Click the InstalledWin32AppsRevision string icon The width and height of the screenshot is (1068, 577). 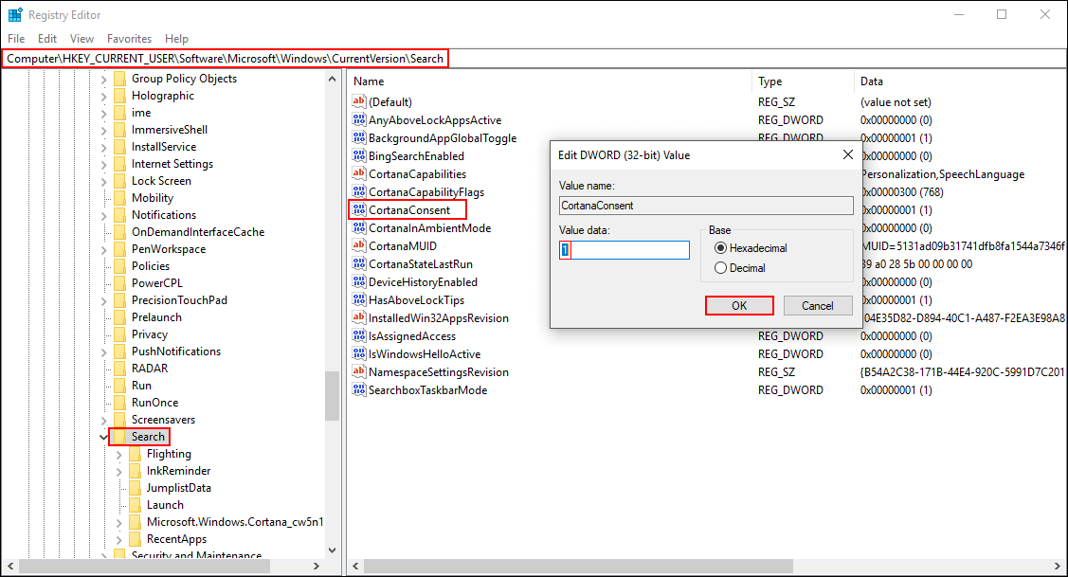tap(359, 318)
